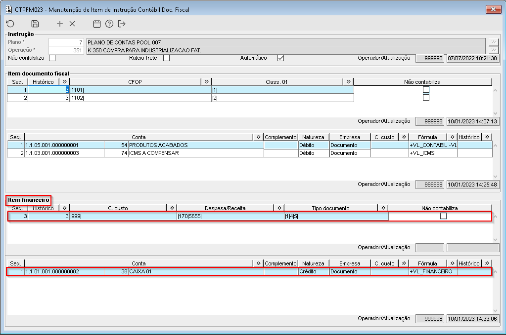Open lookup button beside Operação description
The height and width of the screenshot is (335, 506).
(494, 50)
